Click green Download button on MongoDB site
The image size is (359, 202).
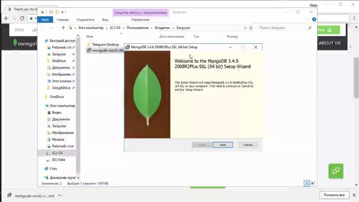328,30
